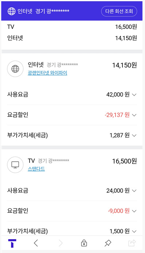Tap the share icon in bottom bar
Screen dimensions: 145x253
tap(132, 243)
